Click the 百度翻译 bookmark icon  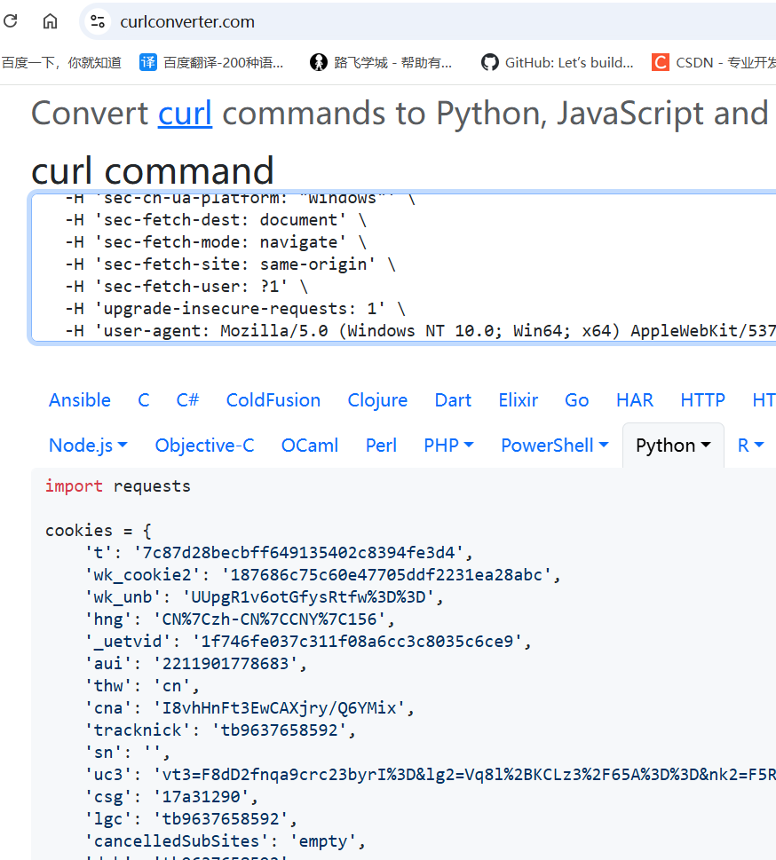click(x=147, y=62)
